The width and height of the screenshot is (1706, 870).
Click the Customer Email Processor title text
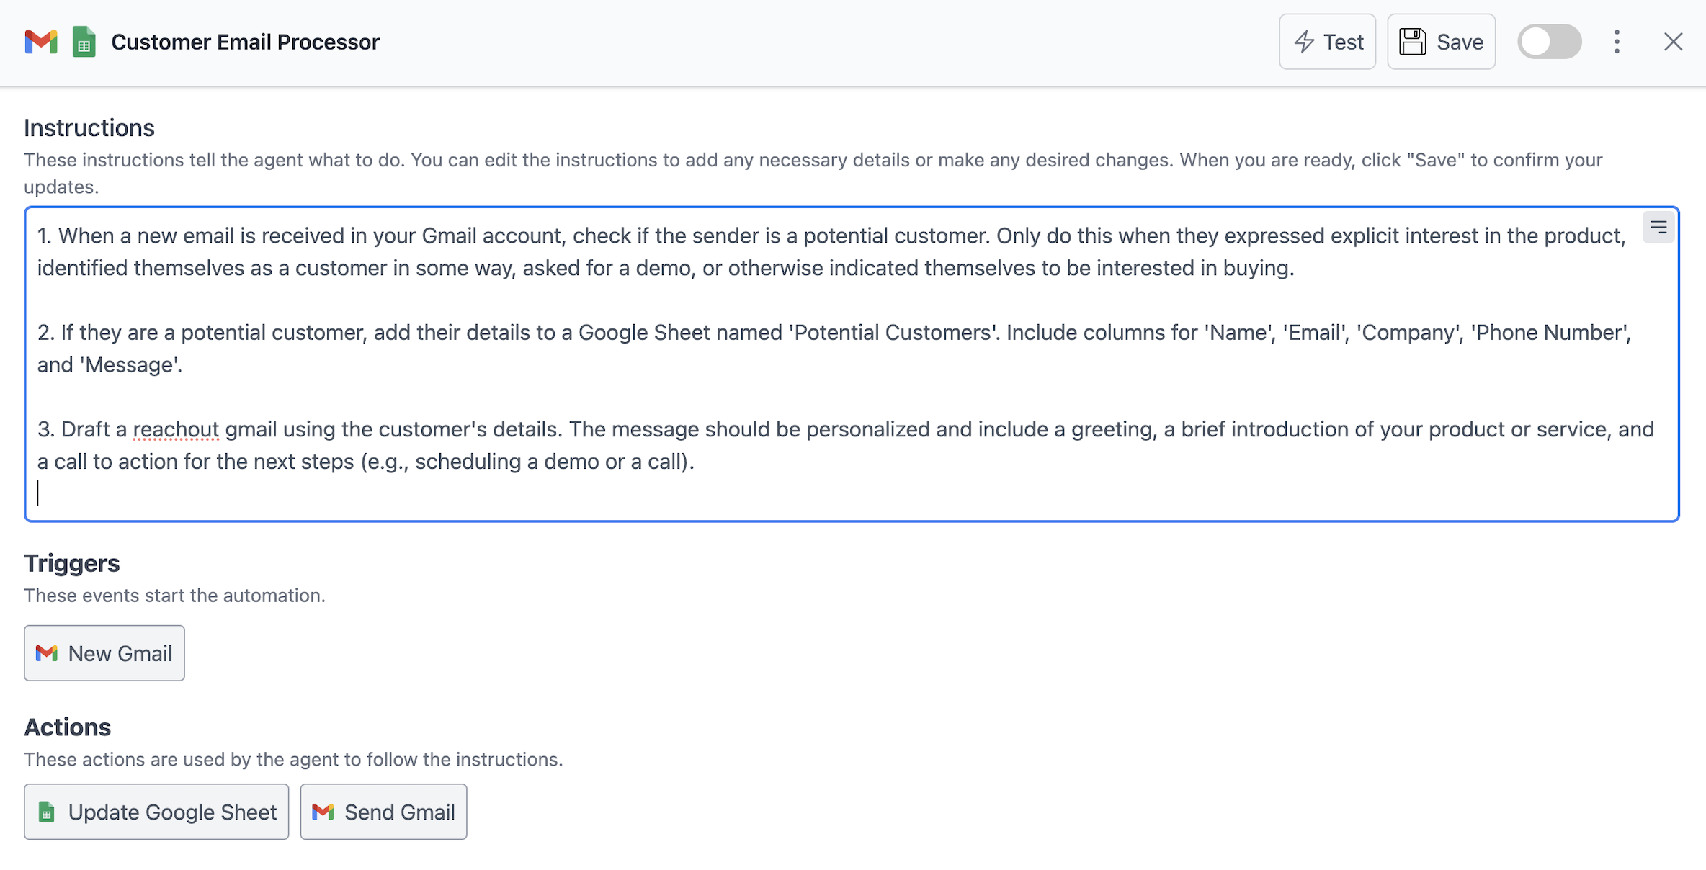pos(245,42)
